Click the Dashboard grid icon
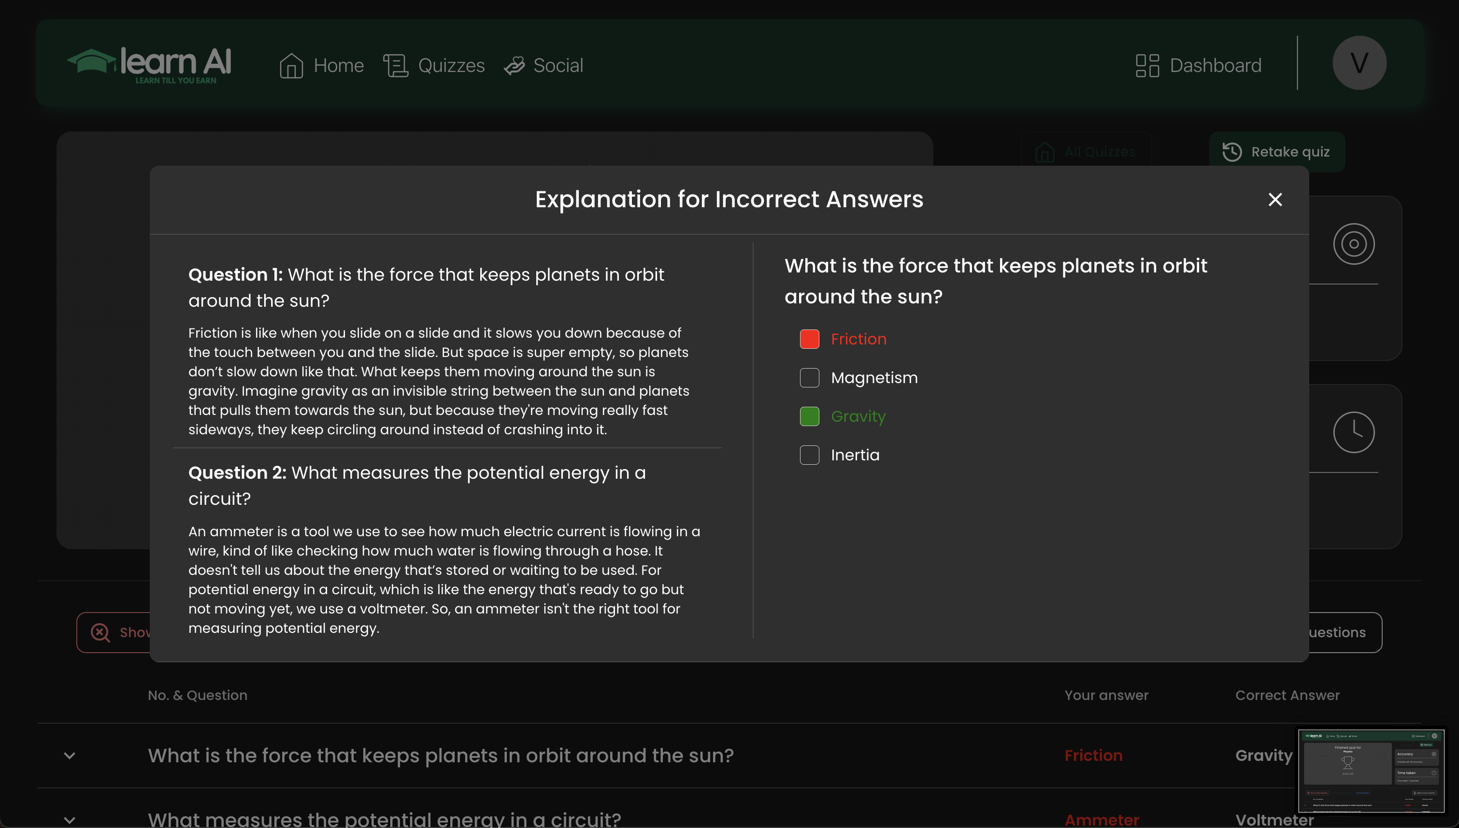The width and height of the screenshot is (1459, 828). (1147, 65)
